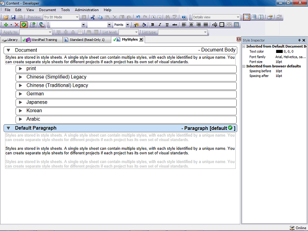Click the properties window icon beside layout buttons
Screen dimensions: 308x231
270,17
